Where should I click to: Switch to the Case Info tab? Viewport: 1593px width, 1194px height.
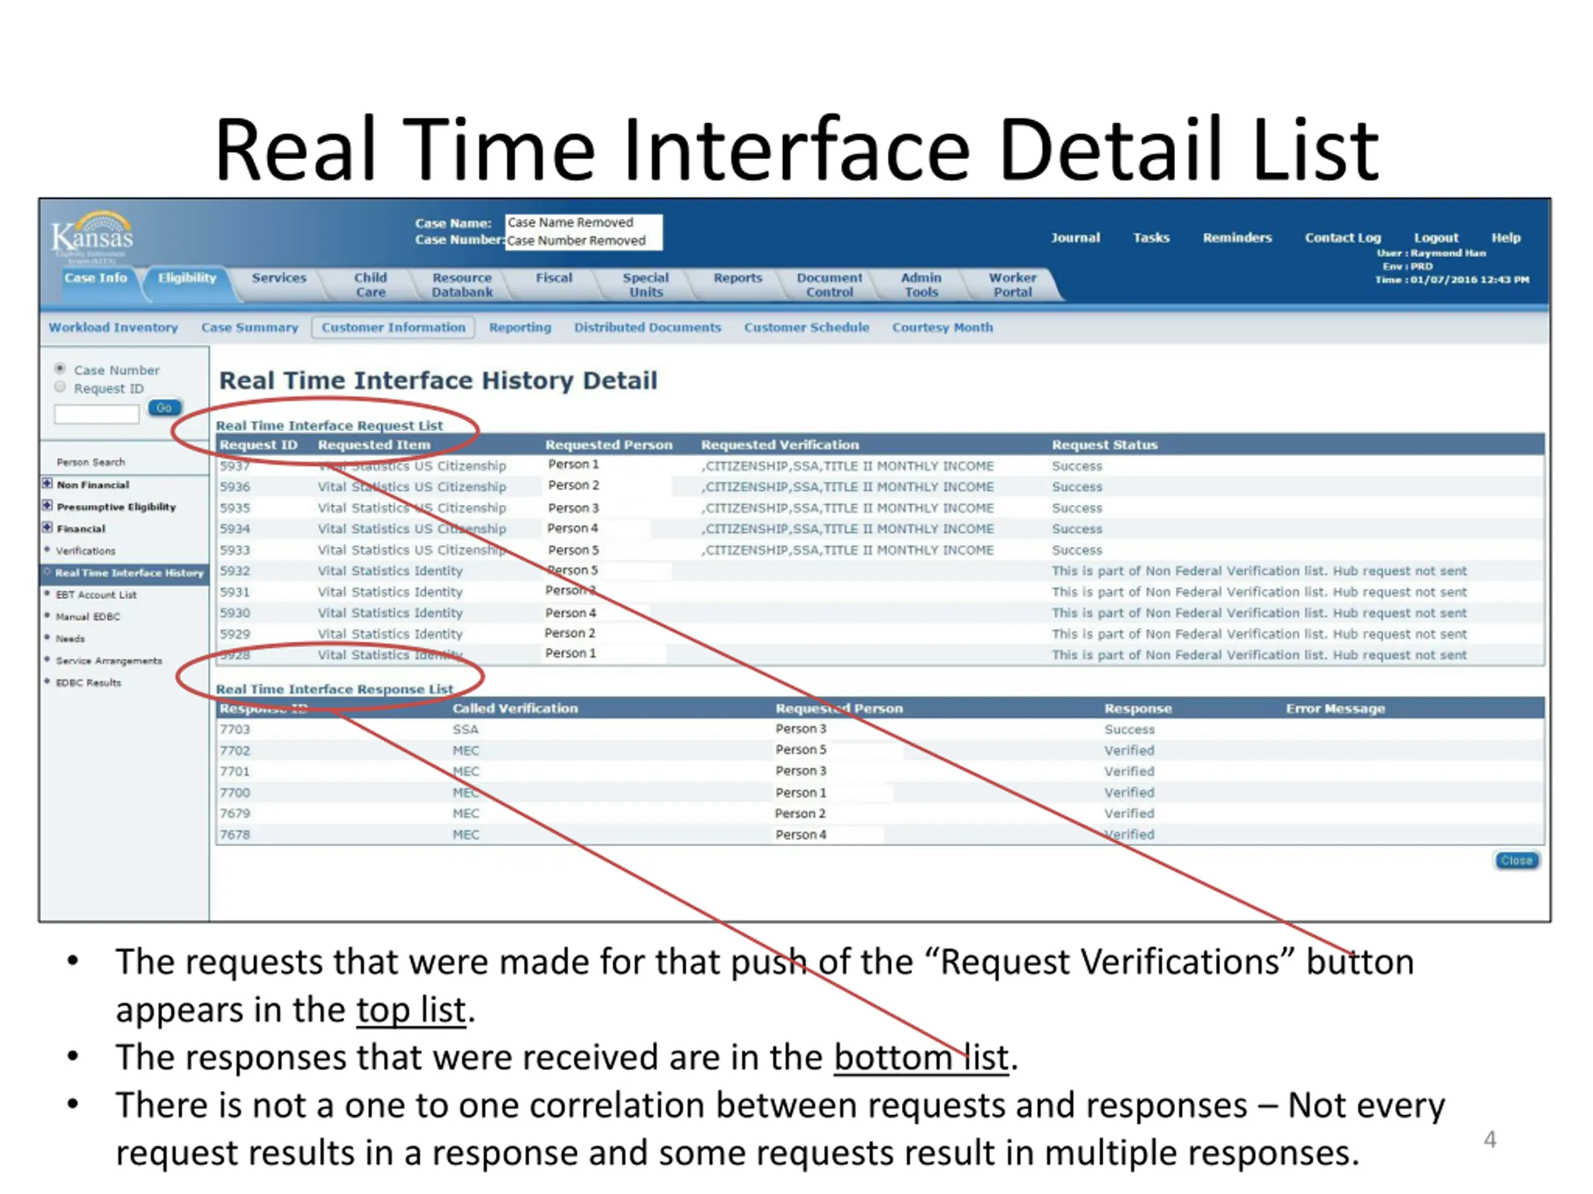tap(95, 278)
